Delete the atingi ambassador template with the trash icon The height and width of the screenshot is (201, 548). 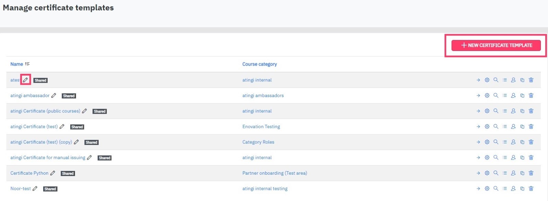point(531,95)
